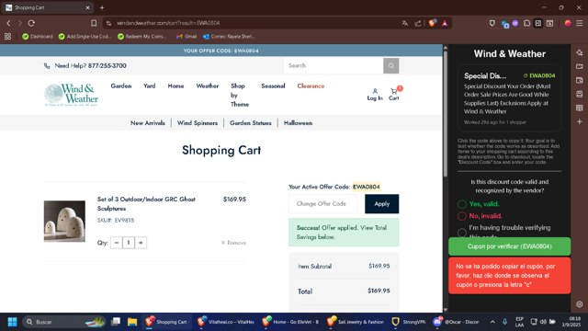Click the share icon in the address bar
The height and width of the screenshot is (331, 588).
pyautogui.click(x=418, y=23)
